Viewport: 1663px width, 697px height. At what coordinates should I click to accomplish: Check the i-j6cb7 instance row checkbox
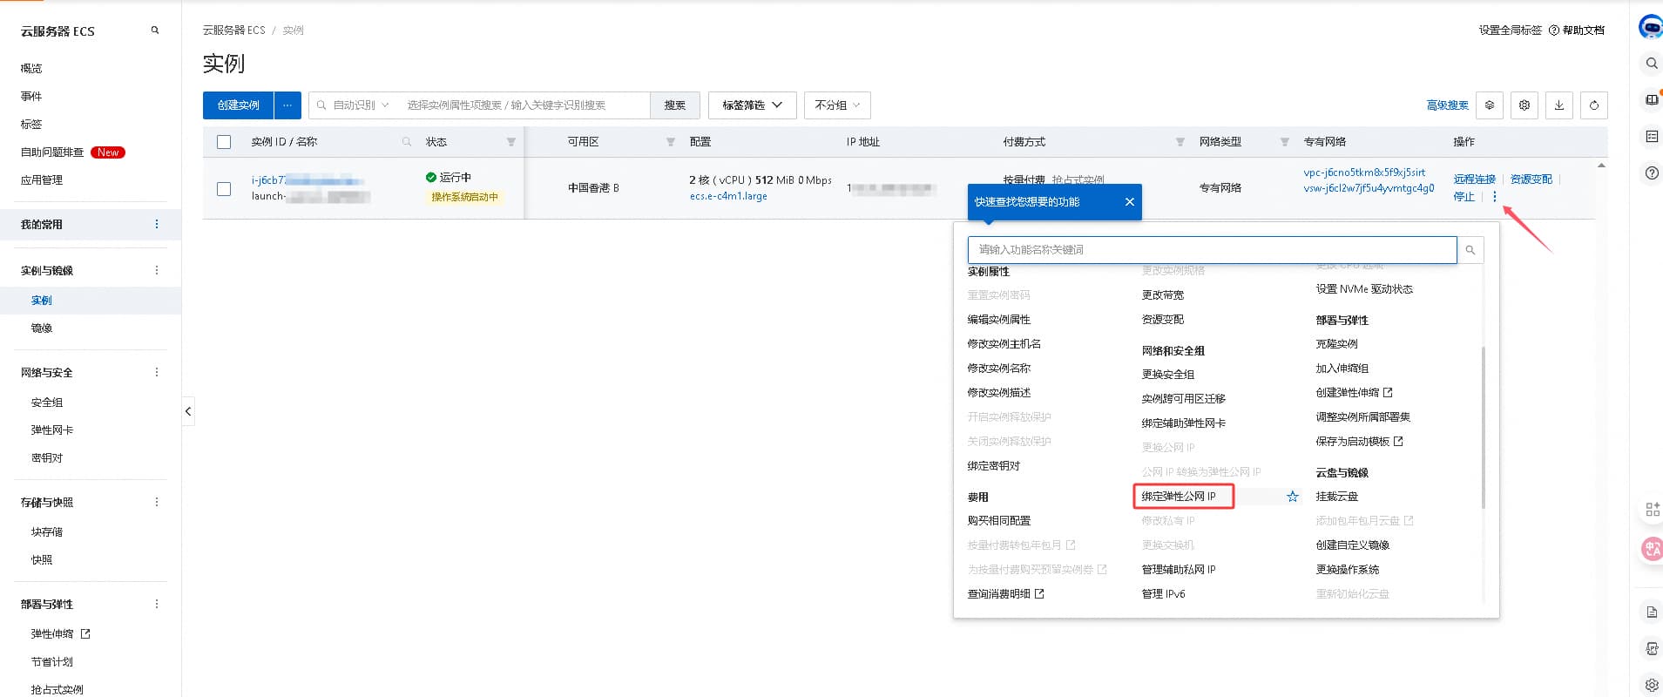(x=224, y=188)
